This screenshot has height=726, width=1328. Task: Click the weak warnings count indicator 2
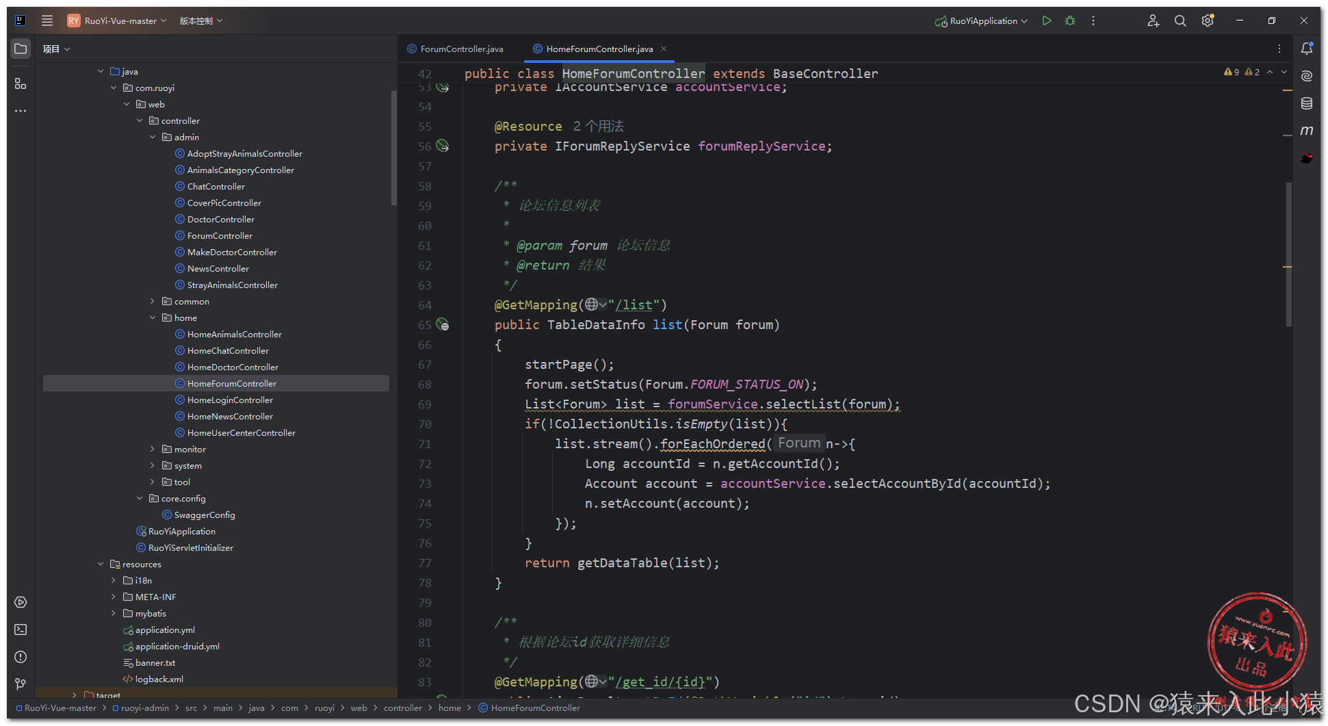pyautogui.click(x=1252, y=72)
